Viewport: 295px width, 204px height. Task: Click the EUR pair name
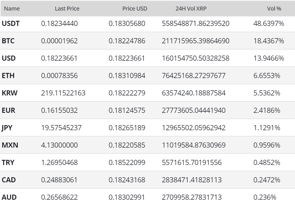(x=9, y=111)
